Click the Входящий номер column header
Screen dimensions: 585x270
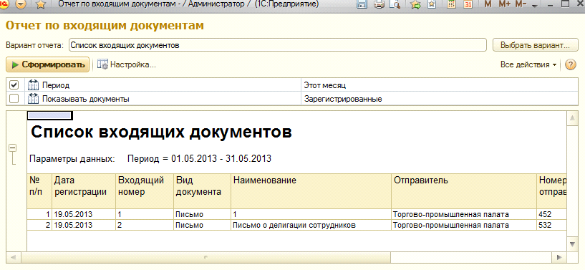[x=145, y=191]
